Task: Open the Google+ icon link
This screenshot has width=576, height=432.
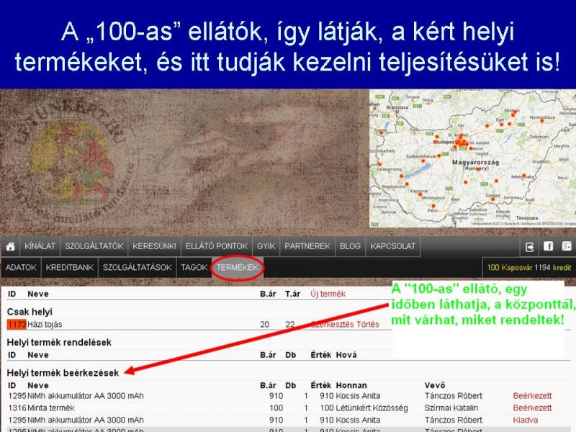Action: coord(567,246)
